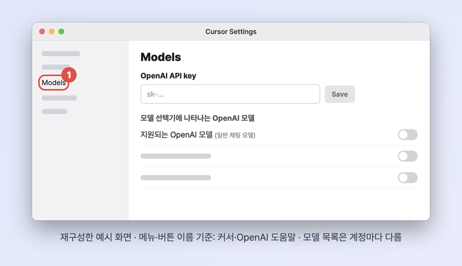The width and height of the screenshot is (462, 266).
Task: Minimize the Cursor Settings window with yellow button
Action: pos(51,31)
